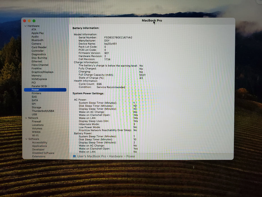
Task: Click Power in the path bar
Action: pos(131,156)
